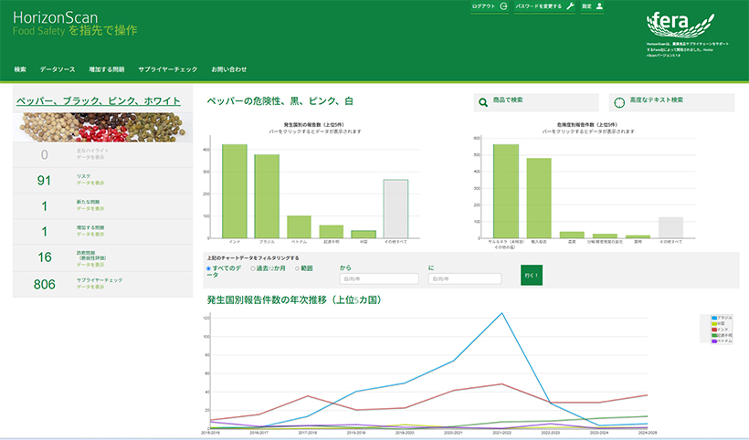Show data for the 91 リスク entry
Screen dimensions: 749x440
90,183
